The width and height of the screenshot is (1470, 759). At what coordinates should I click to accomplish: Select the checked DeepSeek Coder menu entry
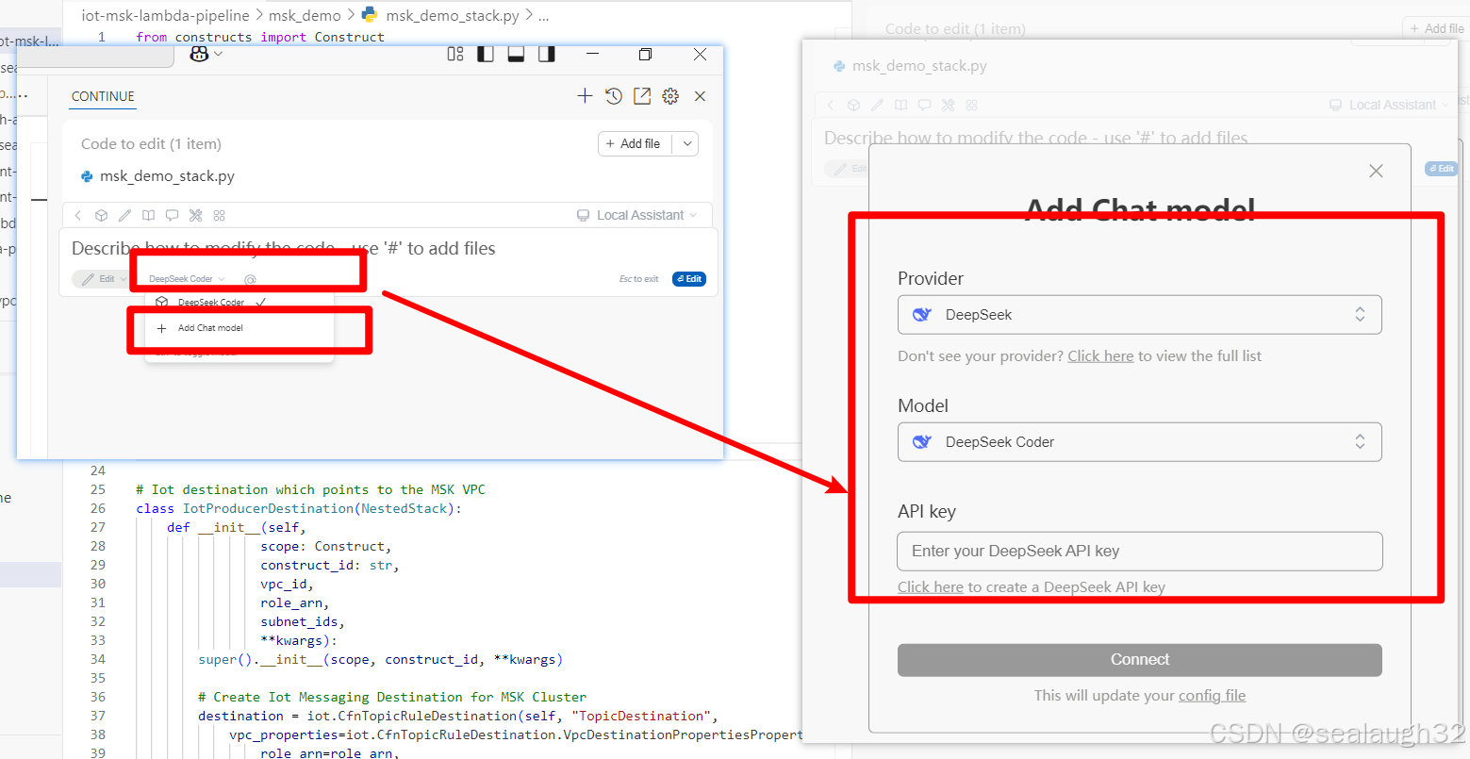211,303
